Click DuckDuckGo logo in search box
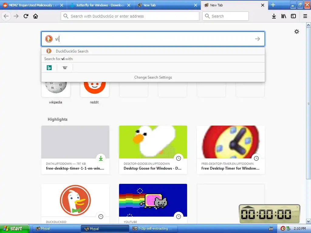 [x=49, y=39]
